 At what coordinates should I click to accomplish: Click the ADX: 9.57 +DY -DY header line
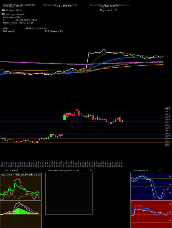[21, 174]
